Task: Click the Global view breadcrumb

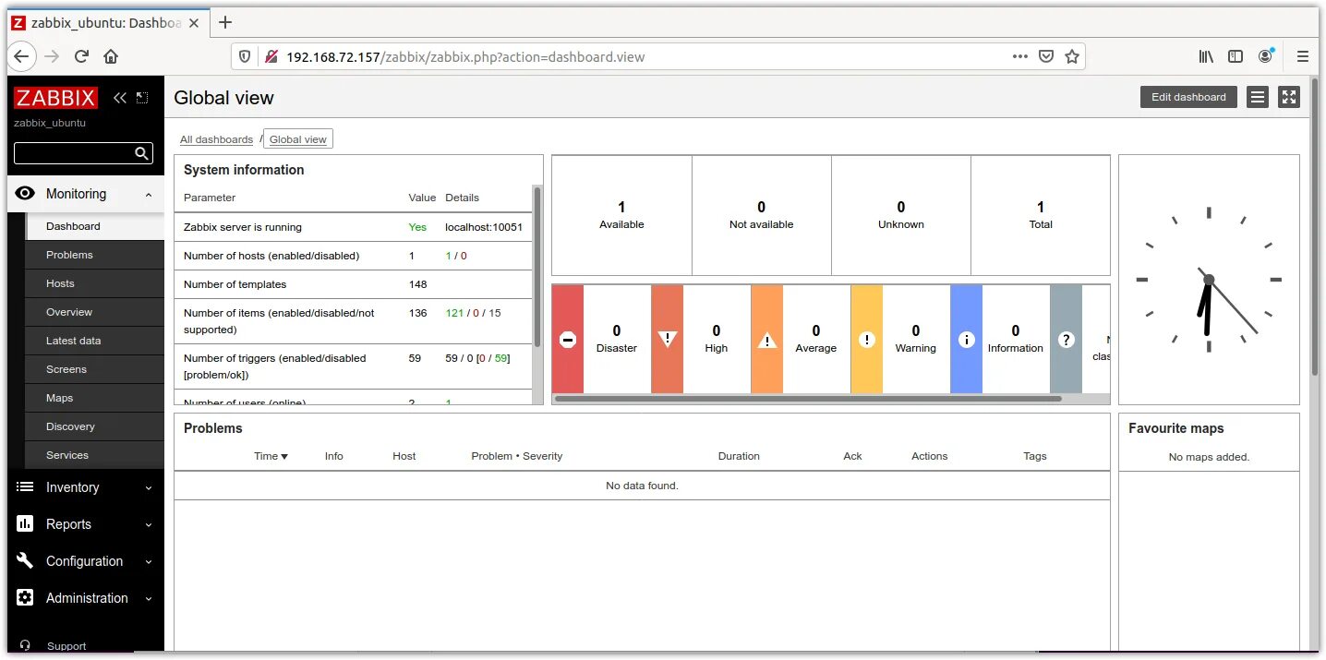Action: [x=297, y=139]
